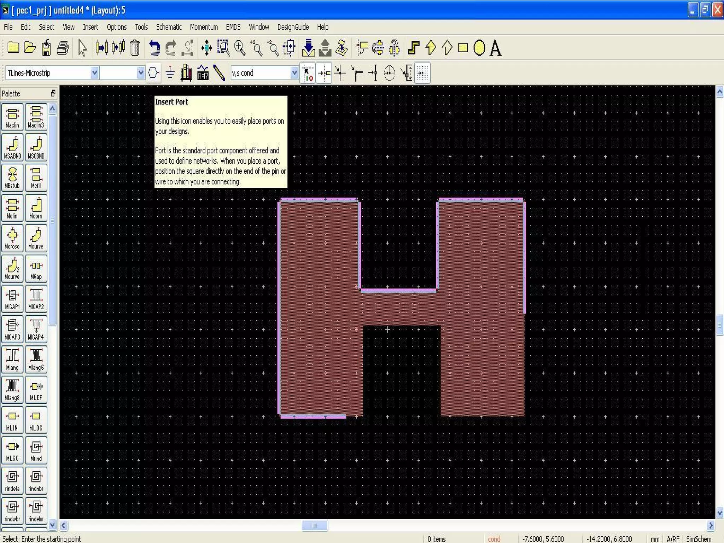The image size is (724, 543).
Task: Click the Insert Ground icon
Action: (170, 73)
